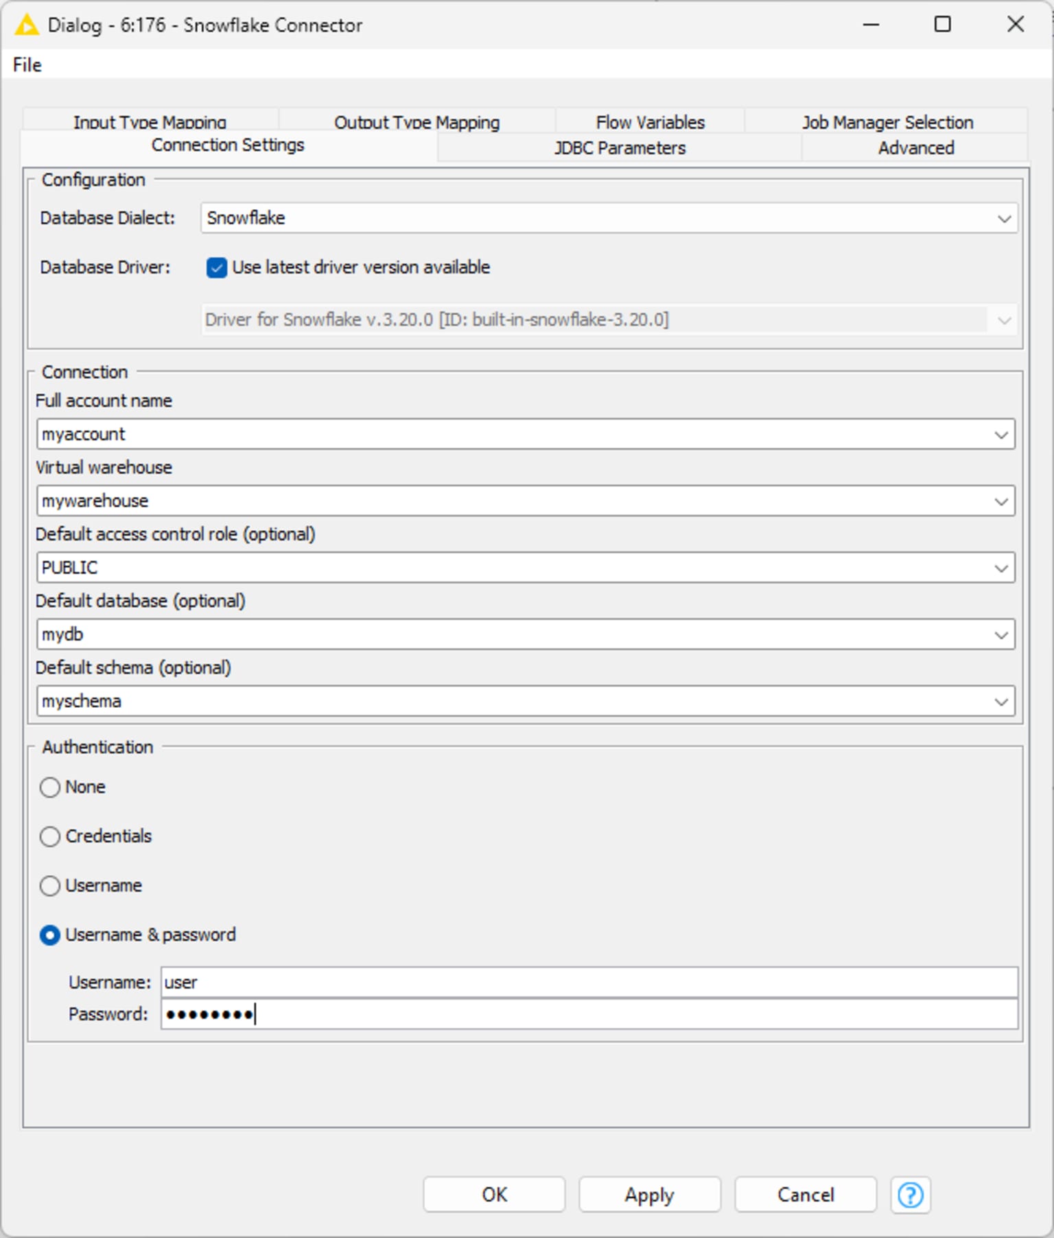1054x1238 pixels.
Task: Choose Username only authentication
Action: point(50,885)
